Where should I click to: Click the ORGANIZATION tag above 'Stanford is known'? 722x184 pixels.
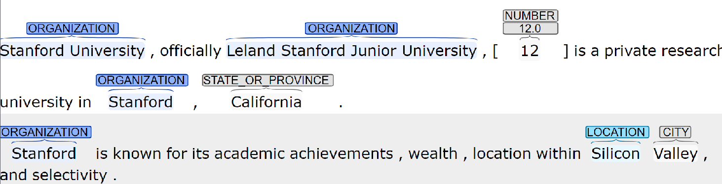45,132
